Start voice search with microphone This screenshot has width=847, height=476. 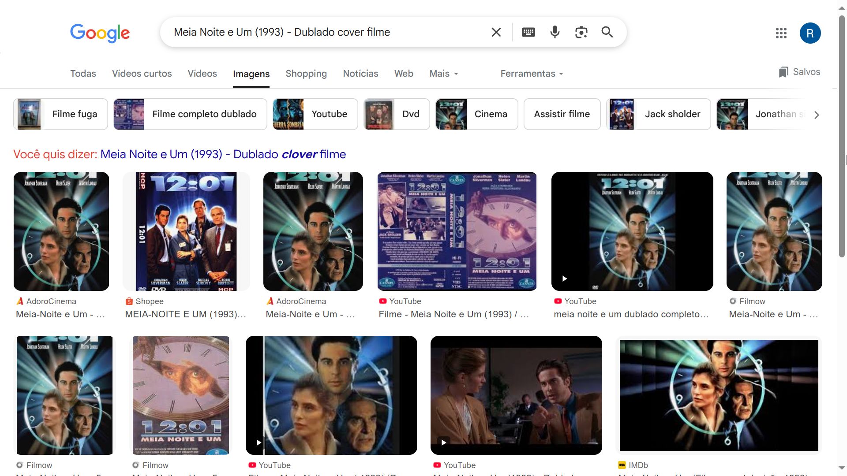555,32
